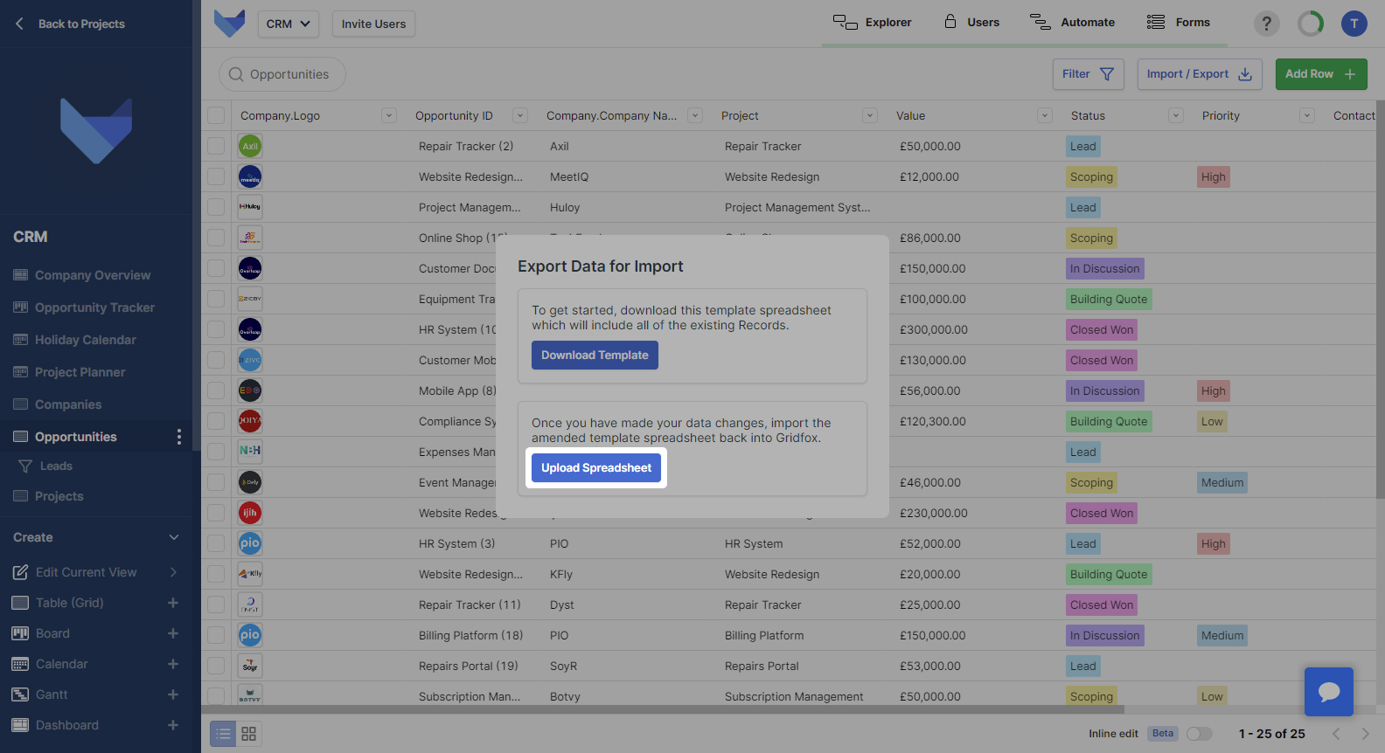Open the Automate tab
Viewport: 1385px width, 753px height.
click(x=1072, y=23)
